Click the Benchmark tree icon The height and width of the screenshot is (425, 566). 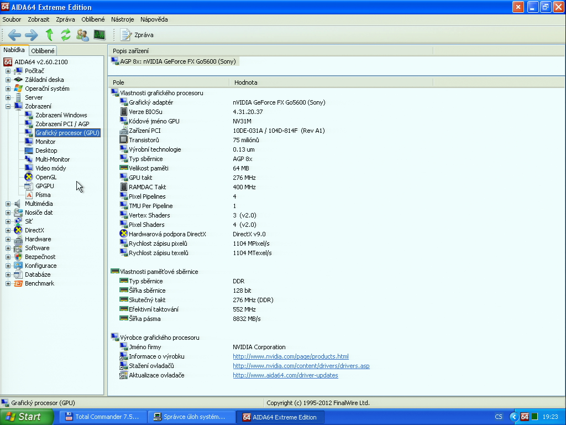coord(18,283)
